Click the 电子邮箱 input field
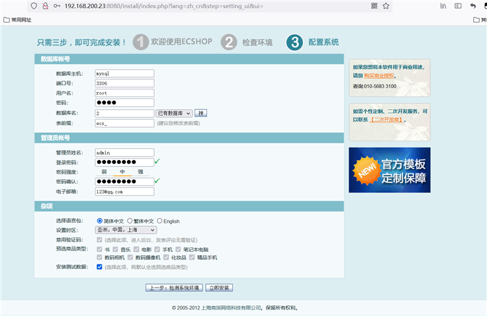 point(124,192)
